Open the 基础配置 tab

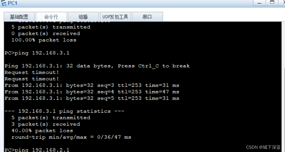pos(19,17)
